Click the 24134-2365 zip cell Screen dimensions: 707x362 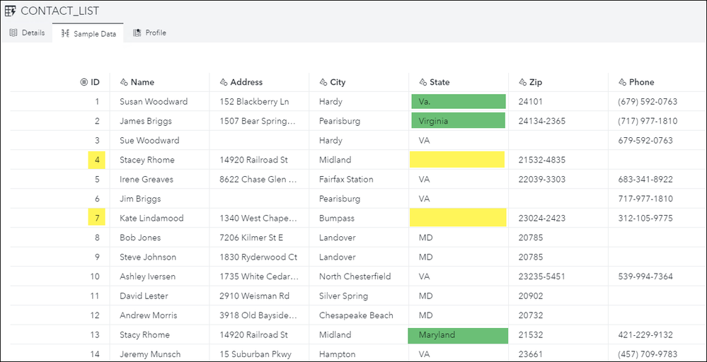pyautogui.click(x=541, y=121)
